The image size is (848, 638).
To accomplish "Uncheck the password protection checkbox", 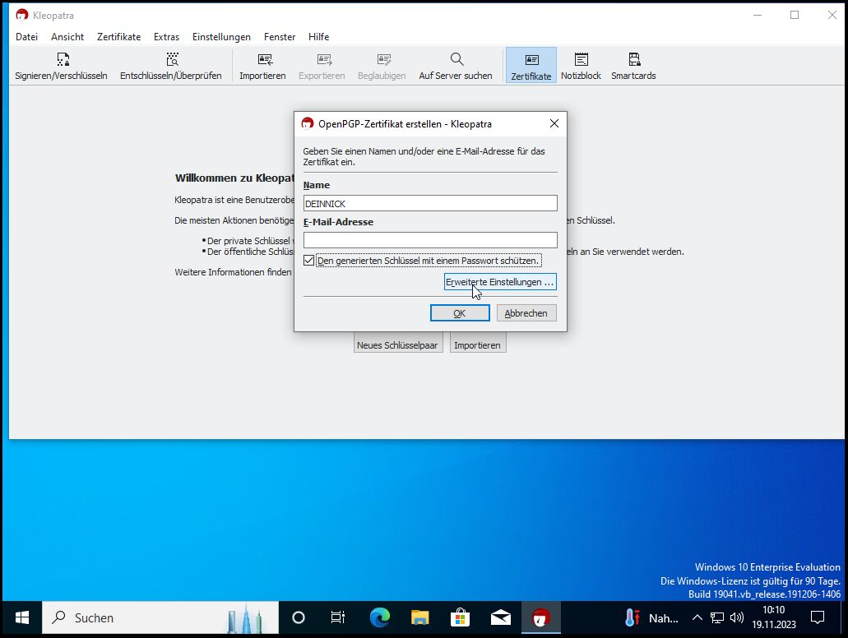I will point(309,261).
